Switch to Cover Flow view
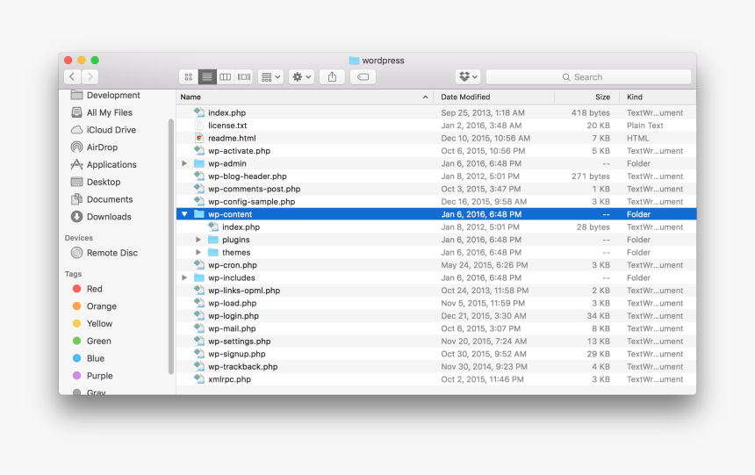Viewport: 755px width, 475px height. click(244, 77)
